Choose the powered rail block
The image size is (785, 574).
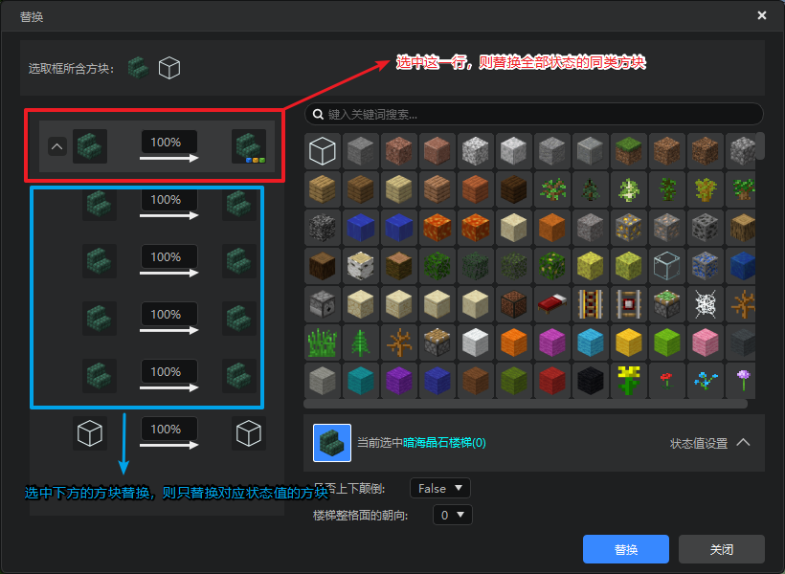click(x=591, y=304)
